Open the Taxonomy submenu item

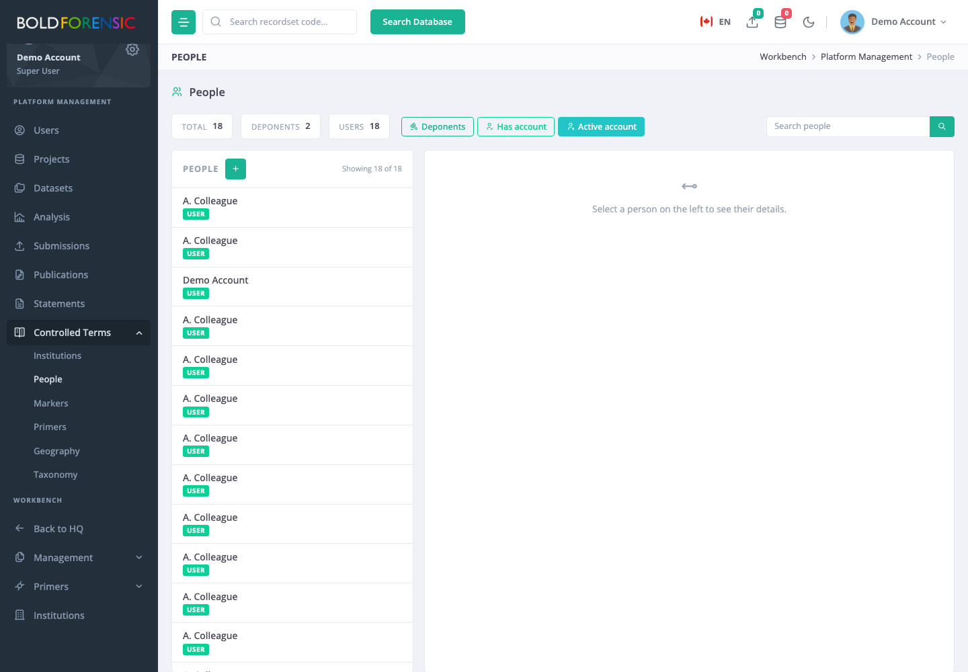(x=56, y=474)
